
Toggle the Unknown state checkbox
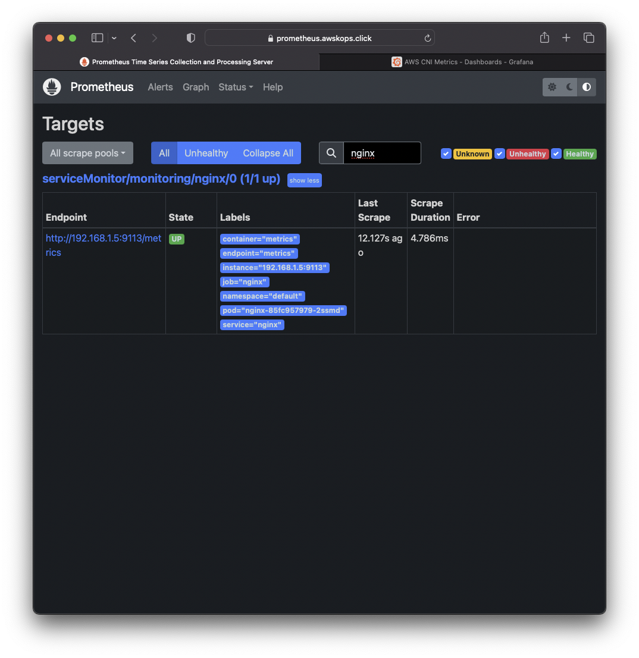446,153
